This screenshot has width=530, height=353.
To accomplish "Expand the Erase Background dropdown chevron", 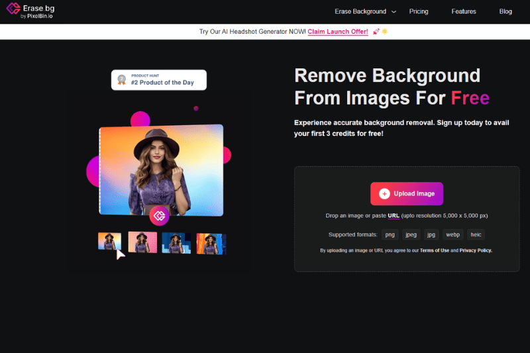I will (x=394, y=12).
